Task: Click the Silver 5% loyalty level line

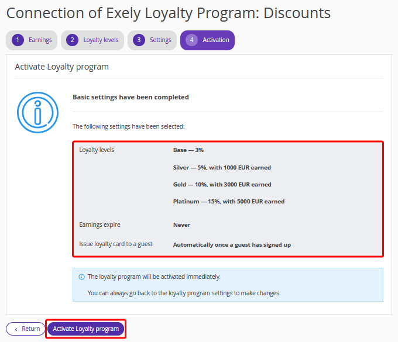Action: 222,168
